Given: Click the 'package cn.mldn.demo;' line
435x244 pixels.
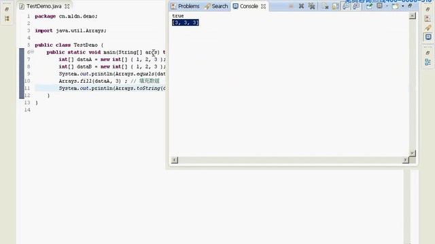Looking at the screenshot, I should [66, 16].
